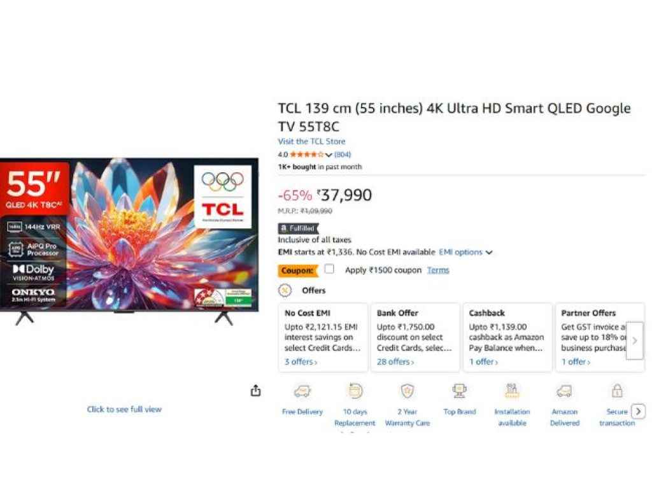Click the Amazon Delivered icon

coord(564,391)
